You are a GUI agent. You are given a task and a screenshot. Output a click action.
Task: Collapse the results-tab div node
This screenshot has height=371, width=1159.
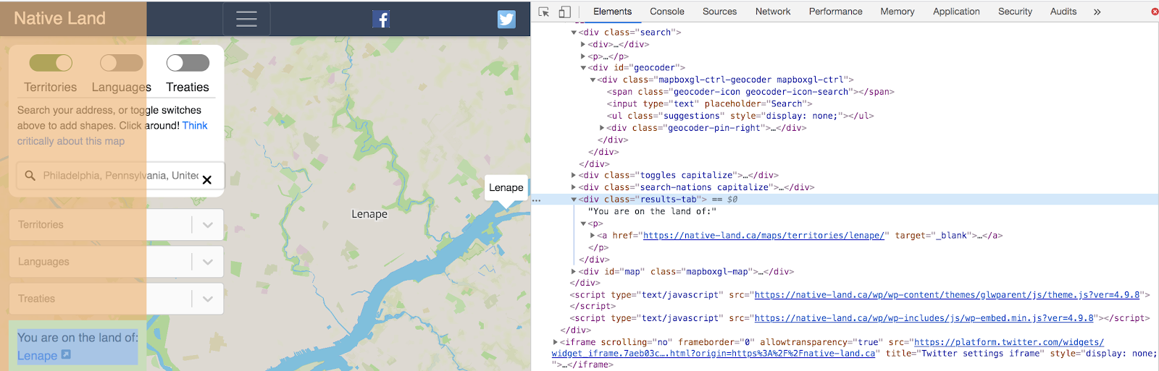(574, 200)
